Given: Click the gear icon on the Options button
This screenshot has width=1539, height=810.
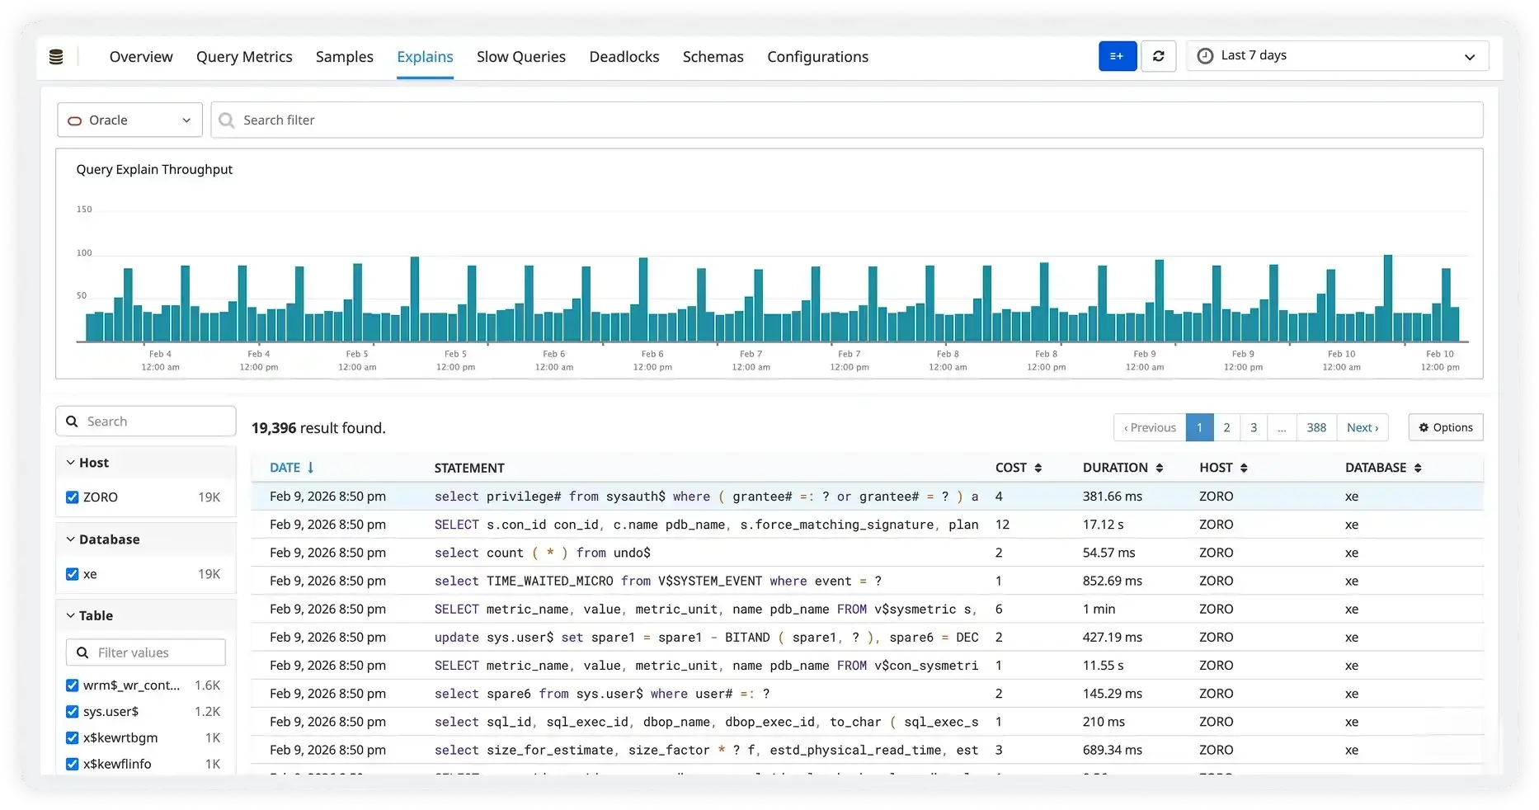Looking at the screenshot, I should (x=1424, y=427).
